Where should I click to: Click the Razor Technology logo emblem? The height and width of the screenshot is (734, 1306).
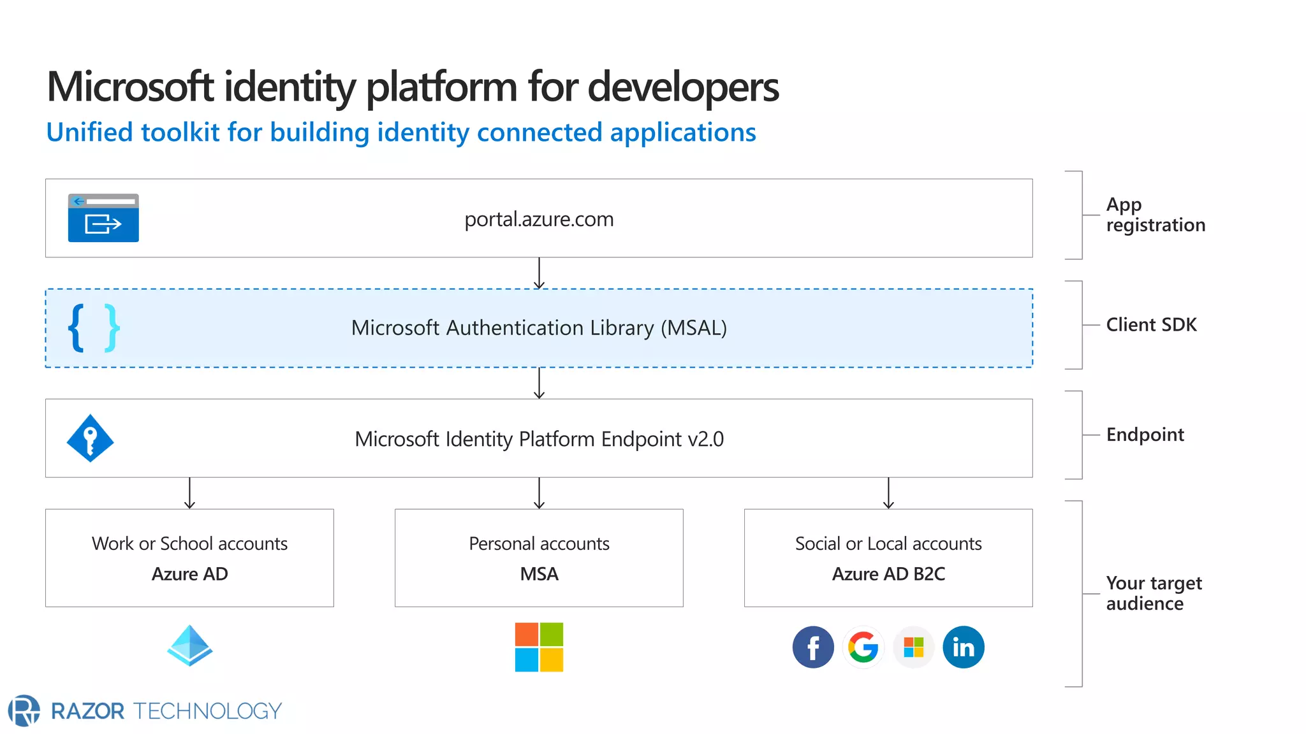(x=24, y=710)
